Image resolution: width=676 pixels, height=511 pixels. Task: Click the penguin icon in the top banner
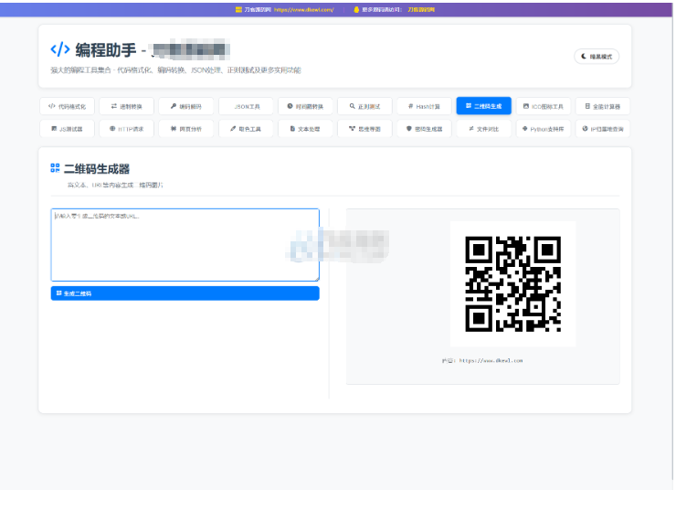[x=356, y=9]
